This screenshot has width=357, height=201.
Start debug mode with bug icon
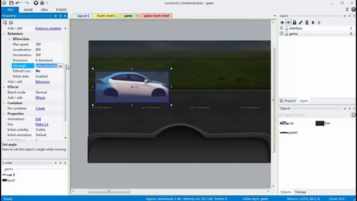click(42, 3)
